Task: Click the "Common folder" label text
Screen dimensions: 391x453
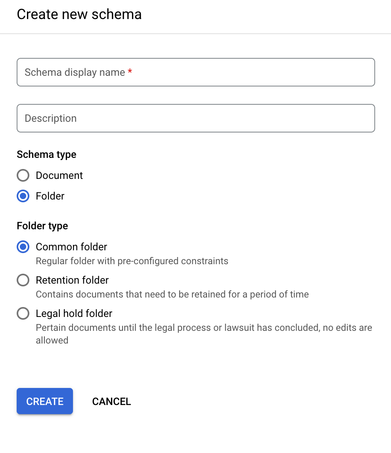Action: click(71, 247)
